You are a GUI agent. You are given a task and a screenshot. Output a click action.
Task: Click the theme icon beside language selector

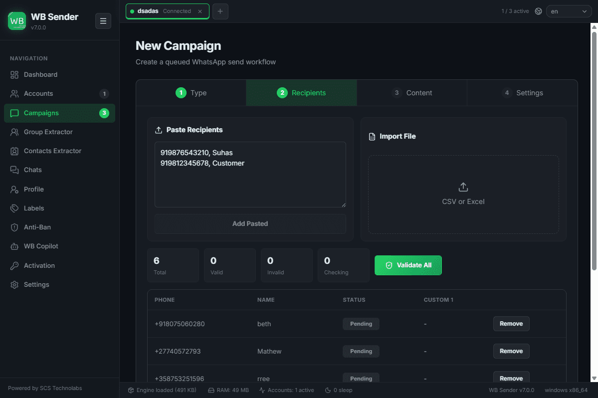(x=538, y=11)
